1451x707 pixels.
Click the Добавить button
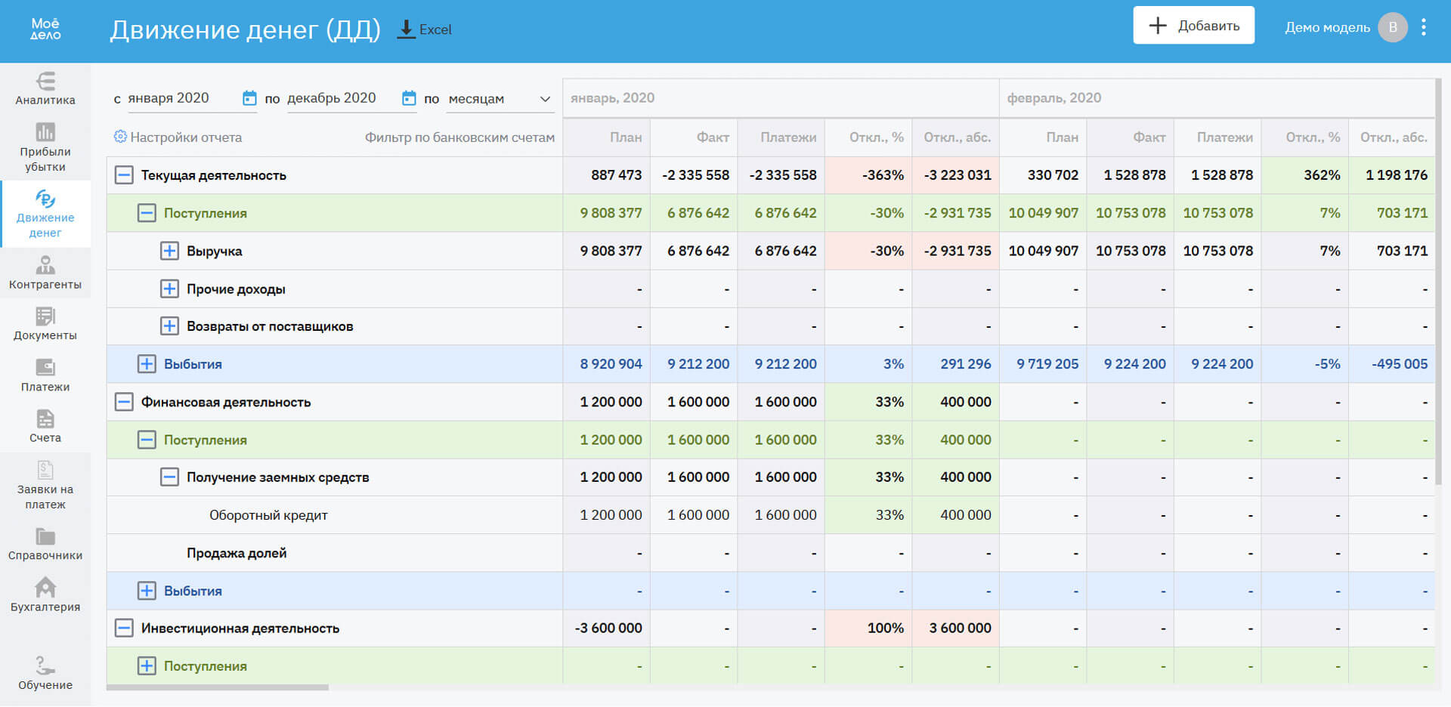[x=1193, y=26]
